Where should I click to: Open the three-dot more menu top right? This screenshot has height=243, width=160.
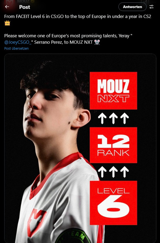click(x=154, y=1)
